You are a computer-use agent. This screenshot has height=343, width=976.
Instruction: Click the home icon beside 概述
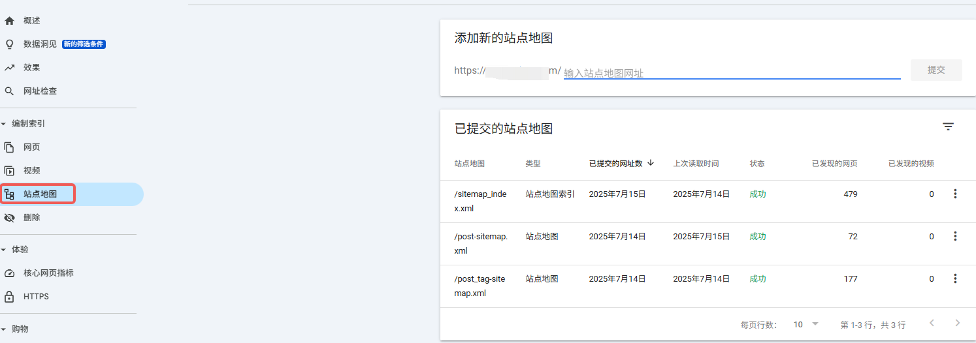click(9, 21)
